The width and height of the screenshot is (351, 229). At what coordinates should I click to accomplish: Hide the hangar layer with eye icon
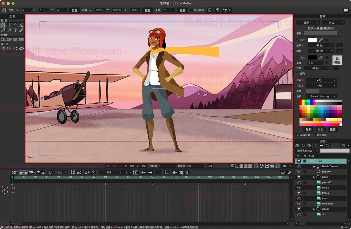299,188
